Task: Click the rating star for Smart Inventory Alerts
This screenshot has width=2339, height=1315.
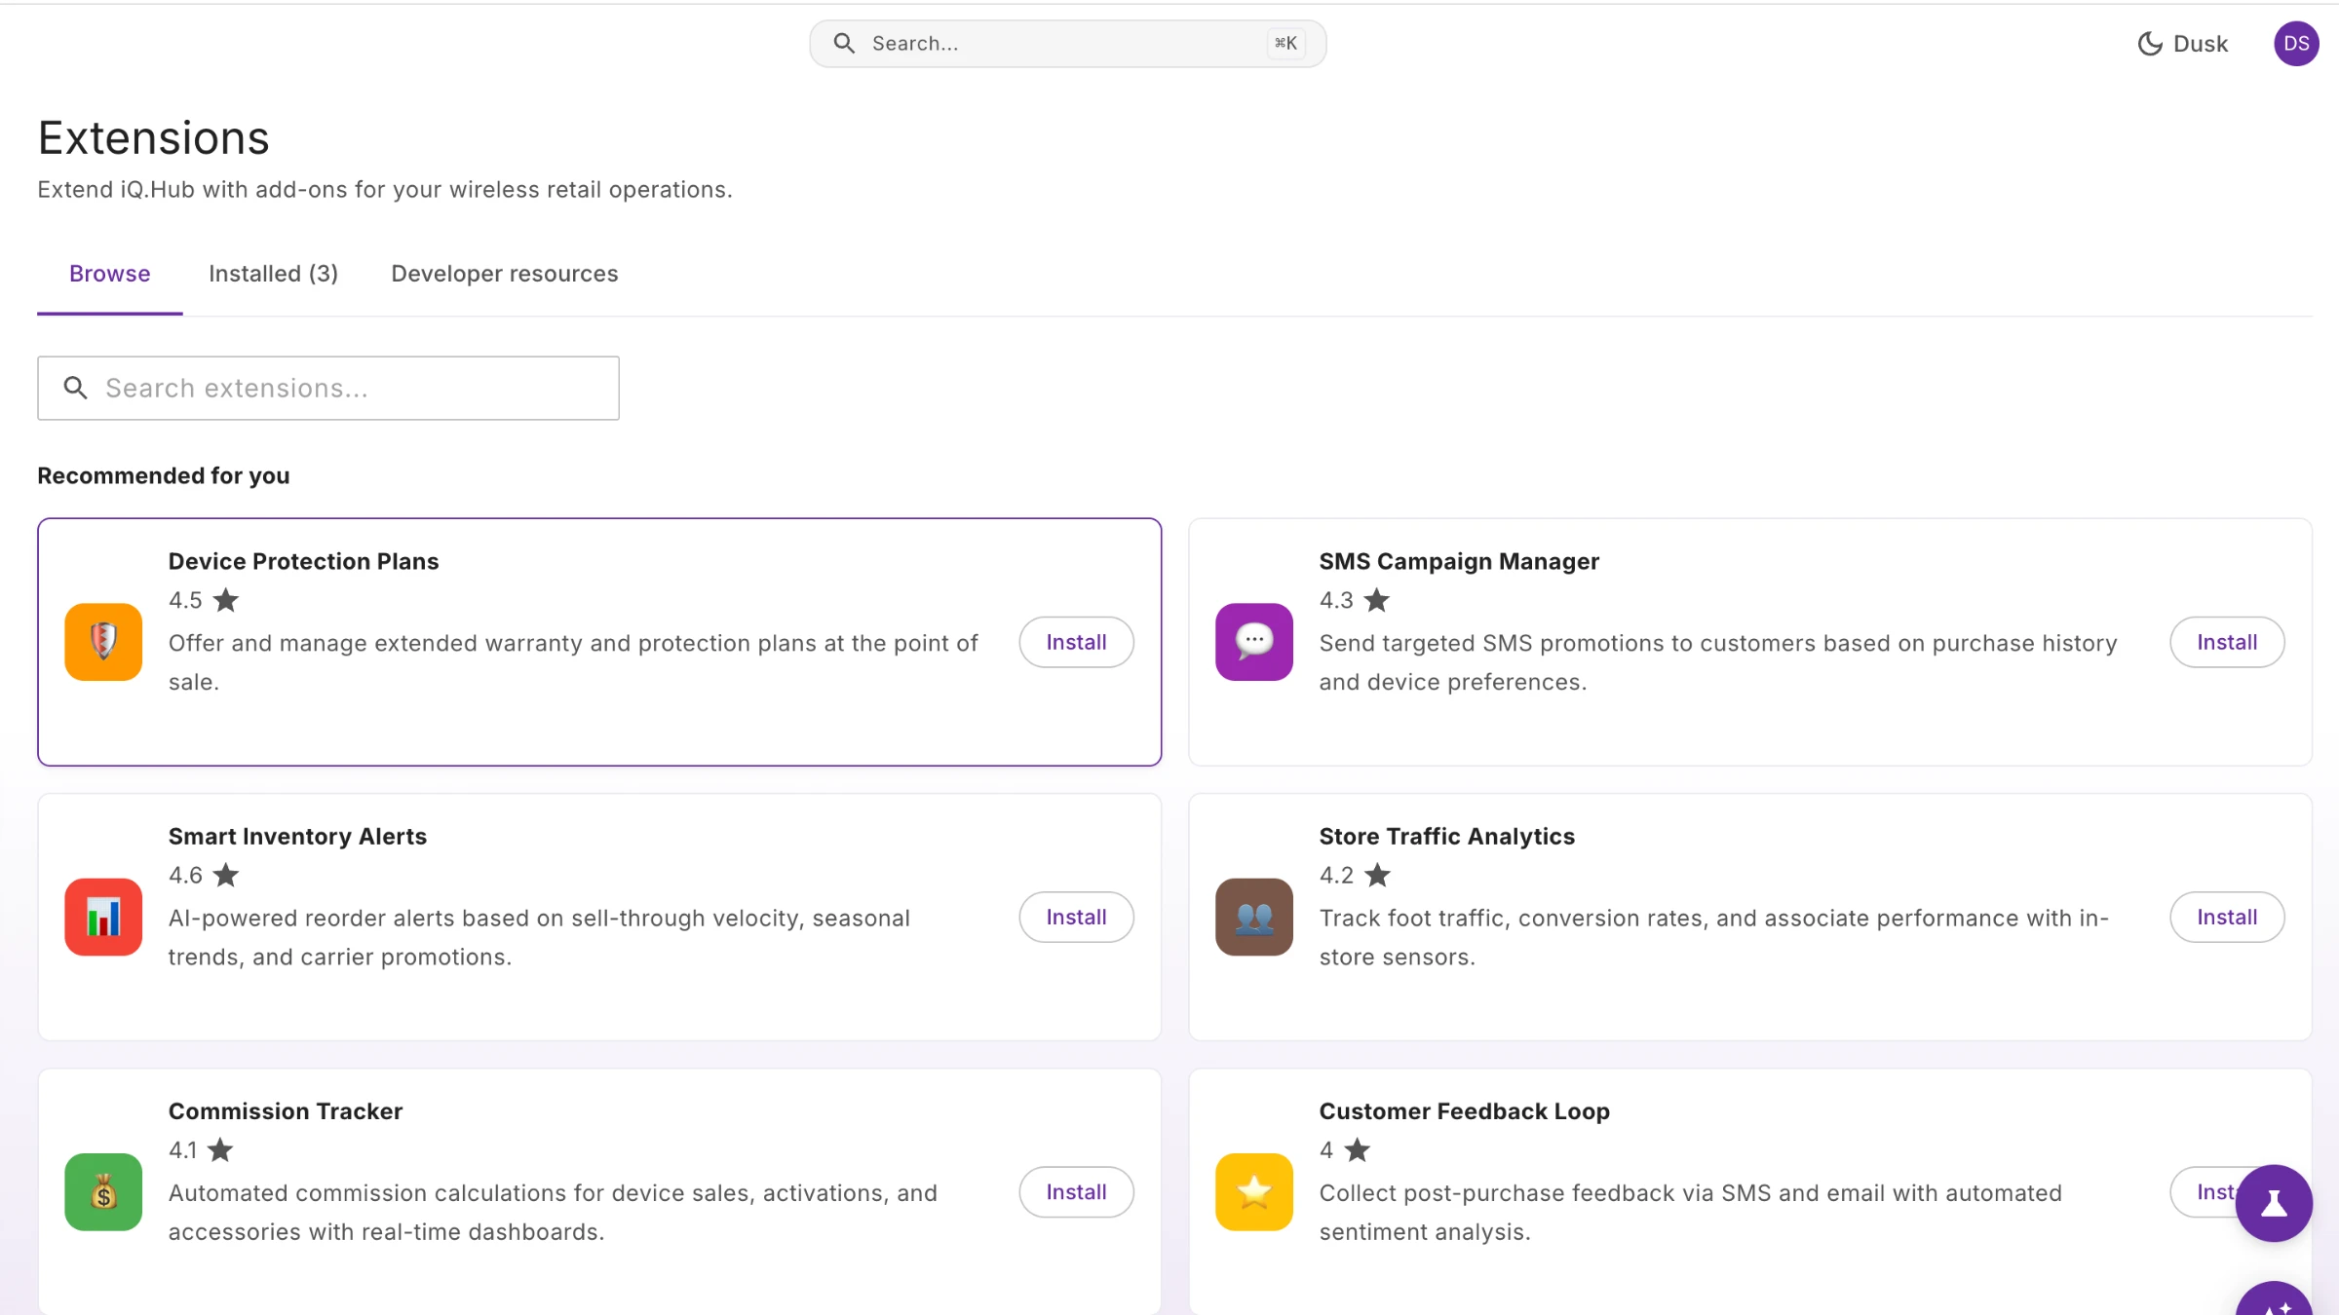Action: [x=226, y=875]
